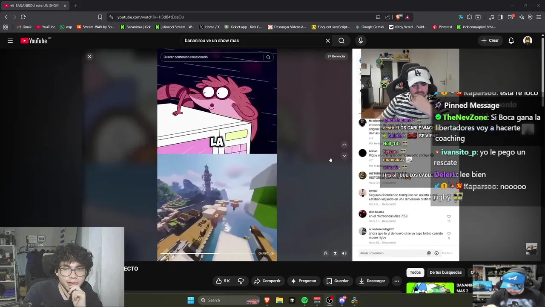
Task: Click the Crear button
Action: [x=490, y=41]
